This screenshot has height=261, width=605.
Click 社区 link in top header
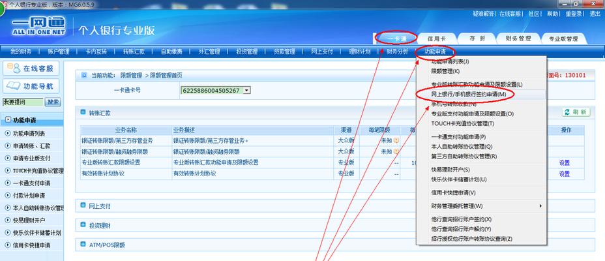[534, 14]
